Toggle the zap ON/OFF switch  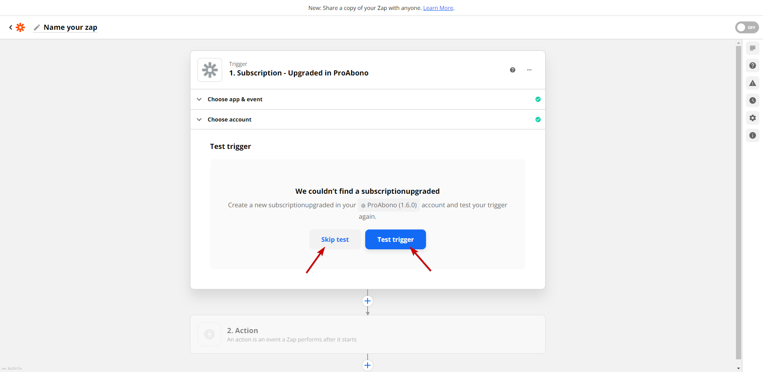(747, 27)
